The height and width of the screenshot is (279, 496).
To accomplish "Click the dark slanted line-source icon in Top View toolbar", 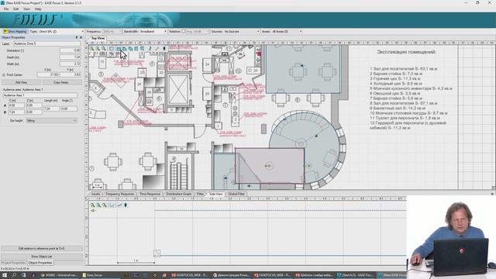I will tap(150, 49).
